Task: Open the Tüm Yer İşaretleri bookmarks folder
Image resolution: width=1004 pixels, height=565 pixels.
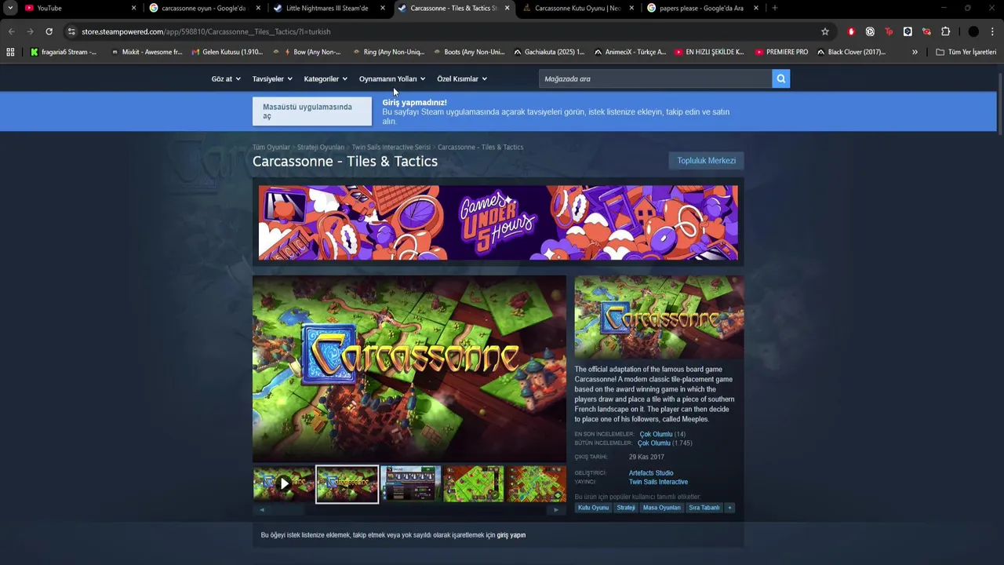Action: coord(966,52)
